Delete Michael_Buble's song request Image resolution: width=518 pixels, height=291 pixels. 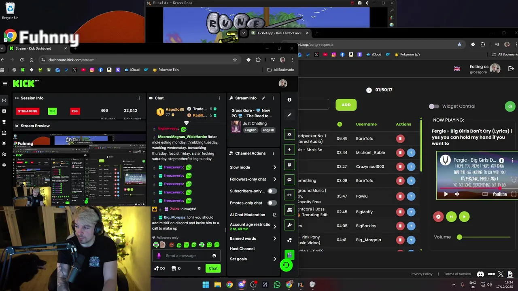tap(400, 152)
